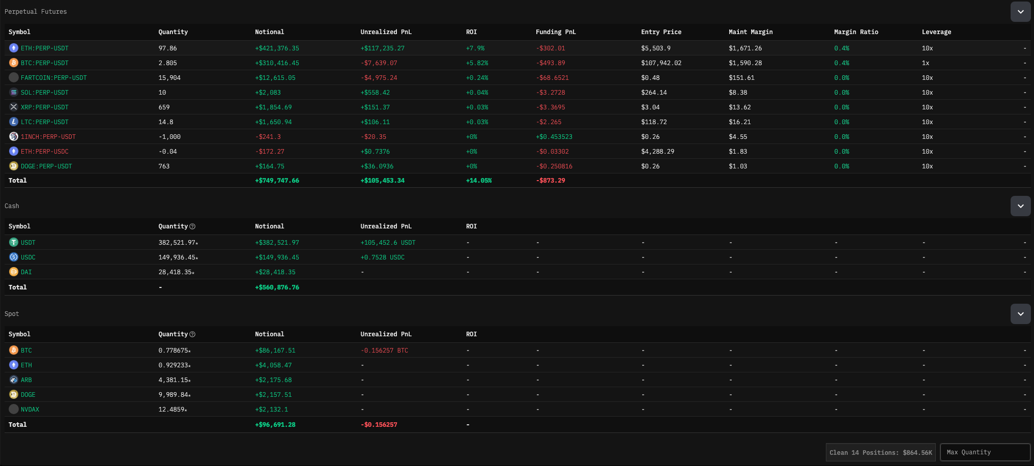Collapse the Cash section

pyautogui.click(x=1020, y=206)
